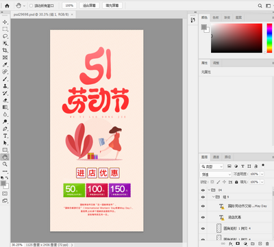The width and height of the screenshot is (274, 247).
Task: Open fill slider dropdown arrow
Action: (262, 182)
